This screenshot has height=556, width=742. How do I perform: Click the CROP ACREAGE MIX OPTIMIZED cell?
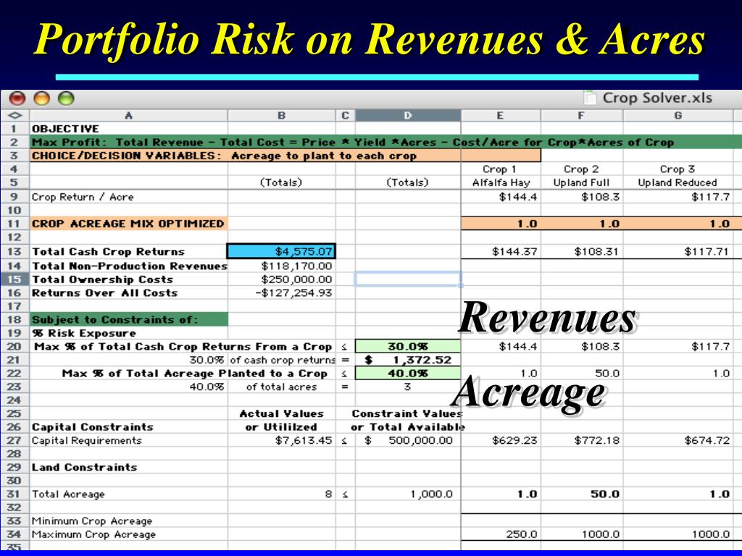pyautogui.click(x=128, y=224)
